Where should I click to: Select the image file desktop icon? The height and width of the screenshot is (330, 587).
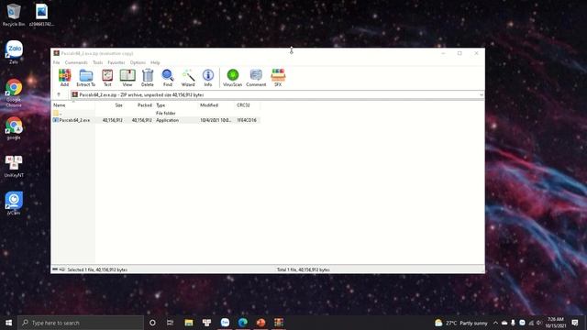pos(41,15)
